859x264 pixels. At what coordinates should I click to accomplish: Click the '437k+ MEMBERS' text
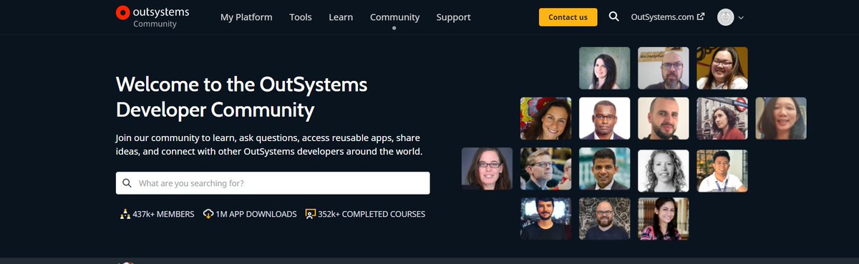163,214
